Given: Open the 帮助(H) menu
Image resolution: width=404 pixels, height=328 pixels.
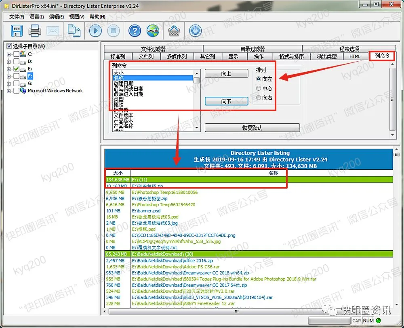Looking at the screenshot, I should coord(97,17).
